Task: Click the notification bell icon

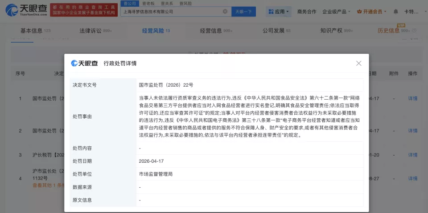Action: point(395,12)
